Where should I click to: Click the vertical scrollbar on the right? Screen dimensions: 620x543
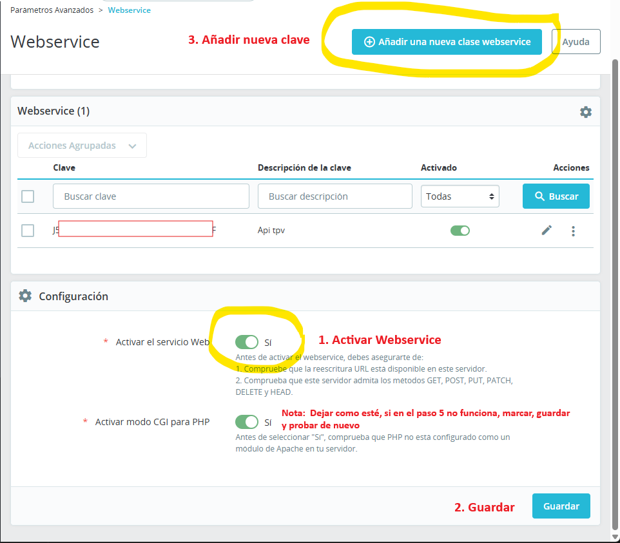pos(615,290)
